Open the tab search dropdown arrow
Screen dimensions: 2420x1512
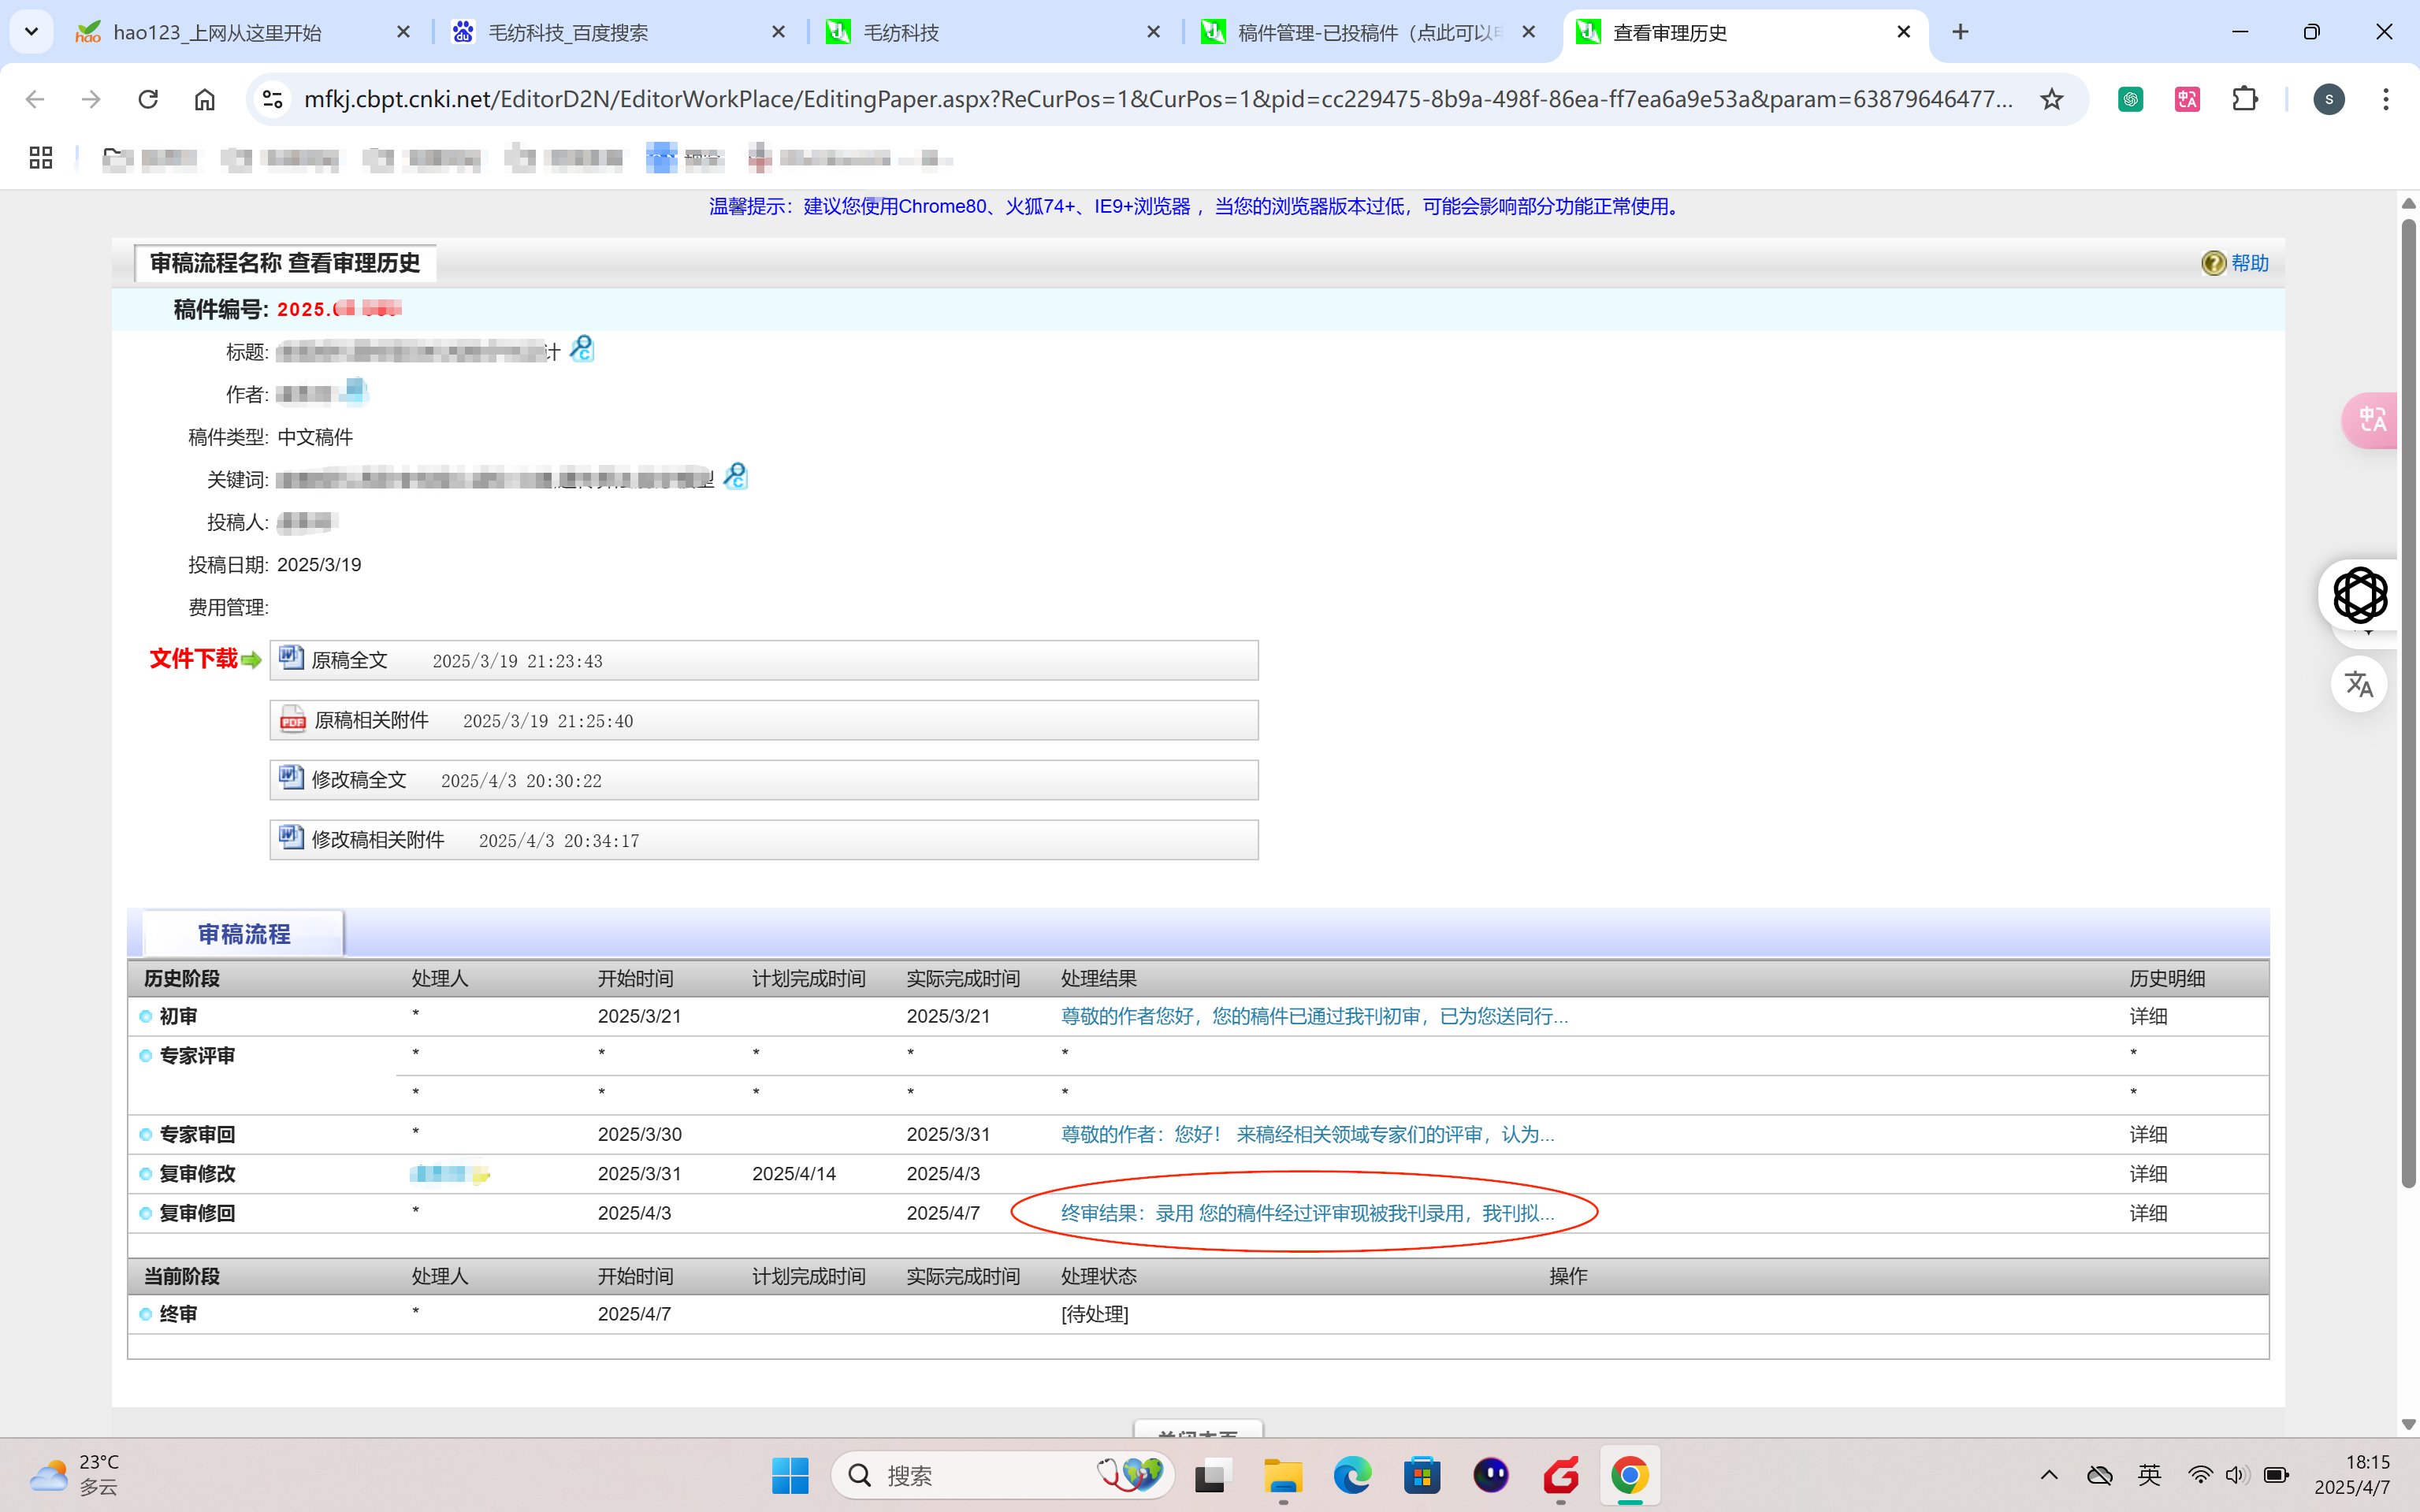pos(31,32)
